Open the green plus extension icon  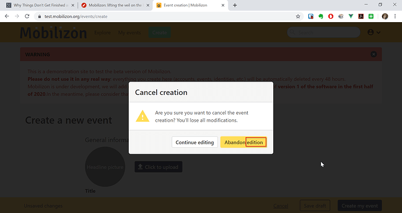[x=371, y=16]
